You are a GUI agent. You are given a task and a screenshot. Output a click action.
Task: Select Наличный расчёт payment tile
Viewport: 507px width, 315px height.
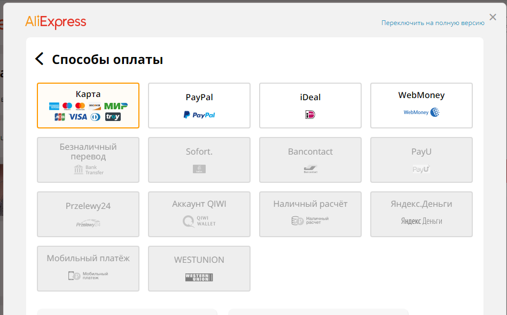(310, 214)
